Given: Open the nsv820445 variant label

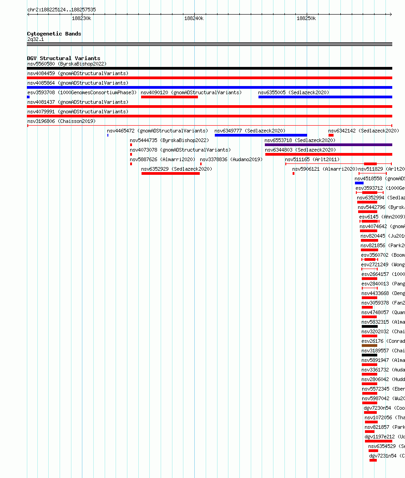Looking at the screenshot, I should (x=383, y=236).
